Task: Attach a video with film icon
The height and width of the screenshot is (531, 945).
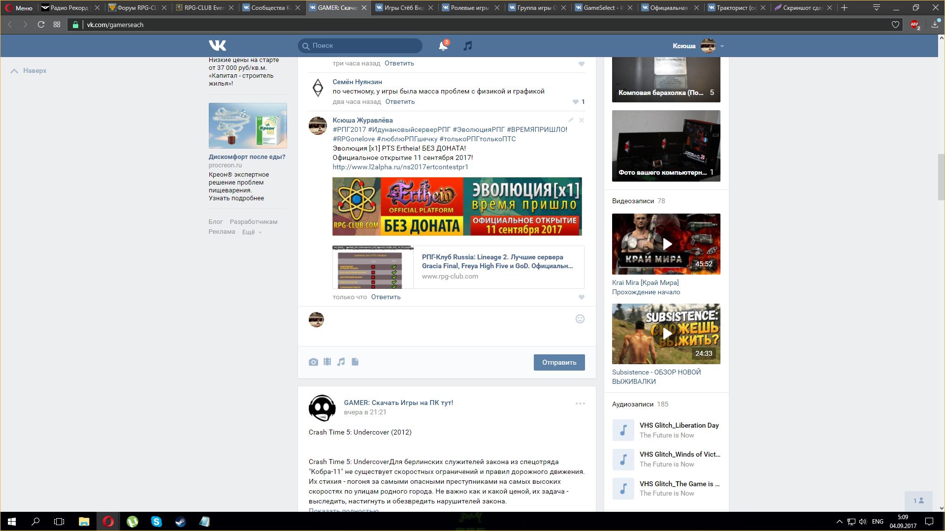Action: point(327,362)
